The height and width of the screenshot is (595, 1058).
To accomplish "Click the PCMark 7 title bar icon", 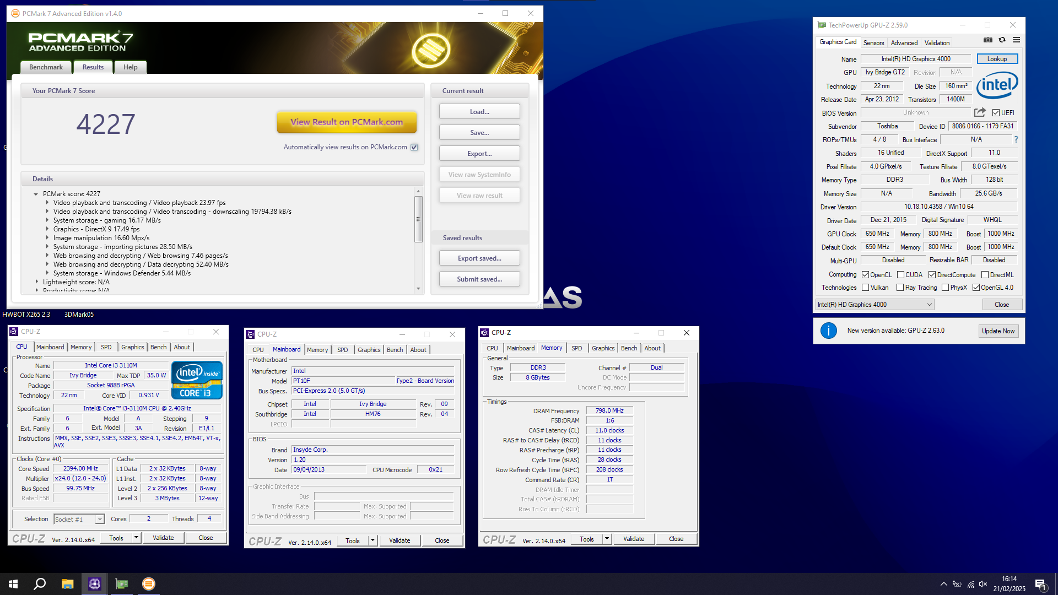I will (15, 13).
